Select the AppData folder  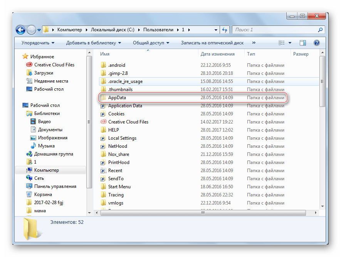[117, 98]
